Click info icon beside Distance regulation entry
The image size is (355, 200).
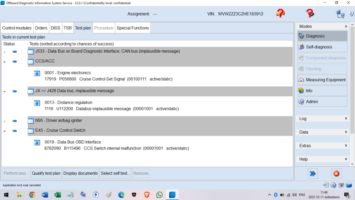[37, 103]
